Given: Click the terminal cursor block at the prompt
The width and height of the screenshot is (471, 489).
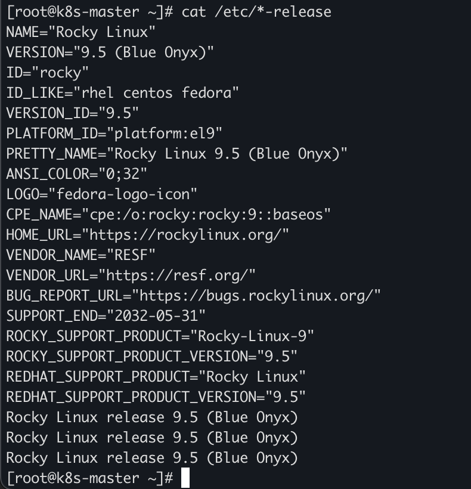Looking at the screenshot, I should tap(185, 478).
